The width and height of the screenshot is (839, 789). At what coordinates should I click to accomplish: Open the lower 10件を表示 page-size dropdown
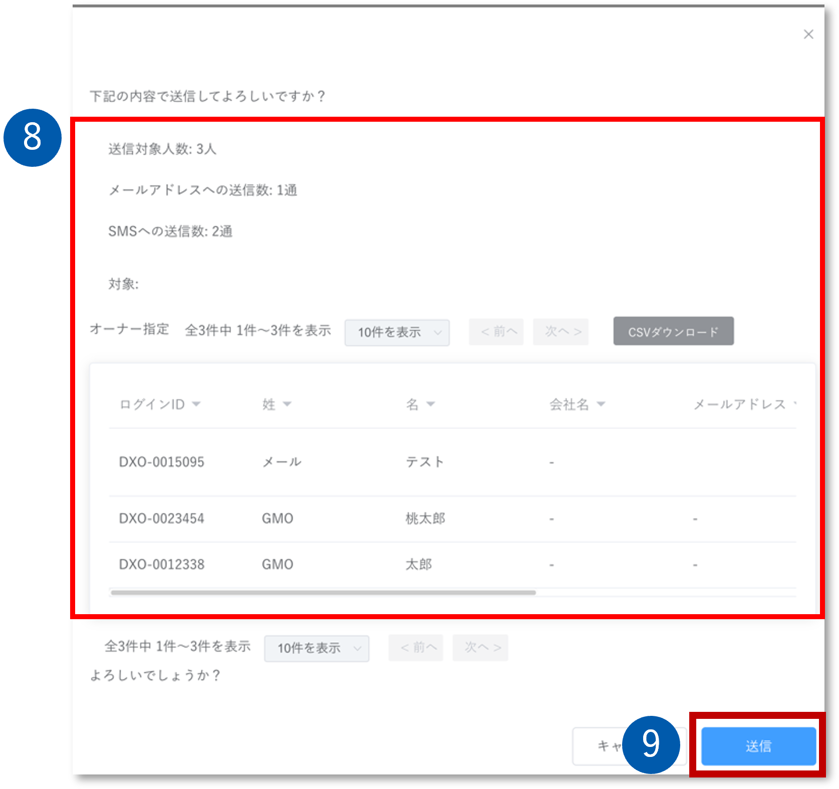(x=317, y=648)
